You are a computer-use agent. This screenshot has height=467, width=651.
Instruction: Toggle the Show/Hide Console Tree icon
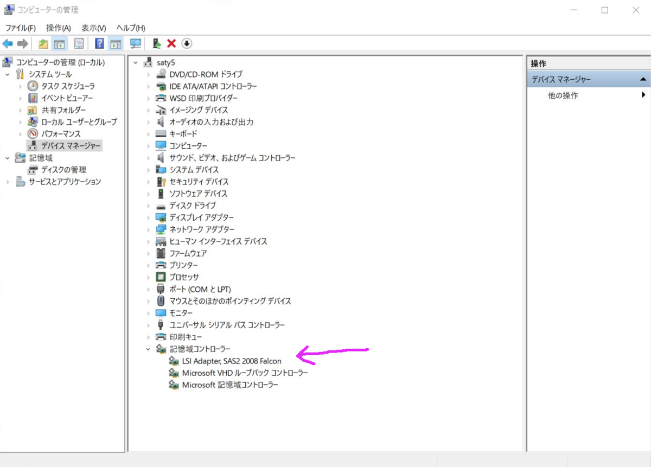[x=59, y=43]
